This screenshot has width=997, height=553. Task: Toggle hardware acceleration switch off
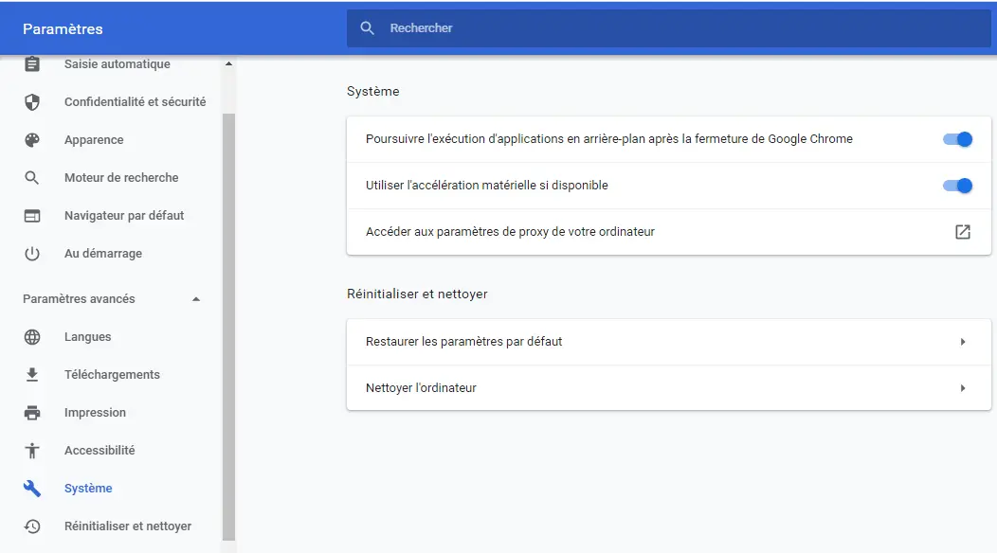(957, 186)
